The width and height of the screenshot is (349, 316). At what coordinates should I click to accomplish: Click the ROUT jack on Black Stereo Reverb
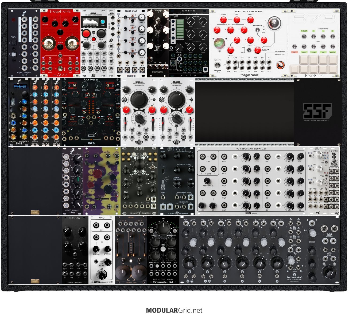(x=175, y=274)
